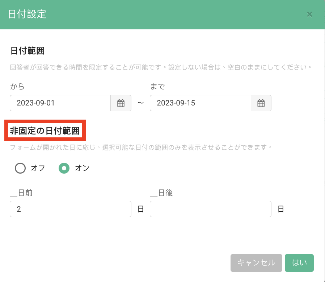Click the description starting with フォームが開かれた日
Image resolution: width=325 pixels, height=282 pixels.
[x=141, y=147]
